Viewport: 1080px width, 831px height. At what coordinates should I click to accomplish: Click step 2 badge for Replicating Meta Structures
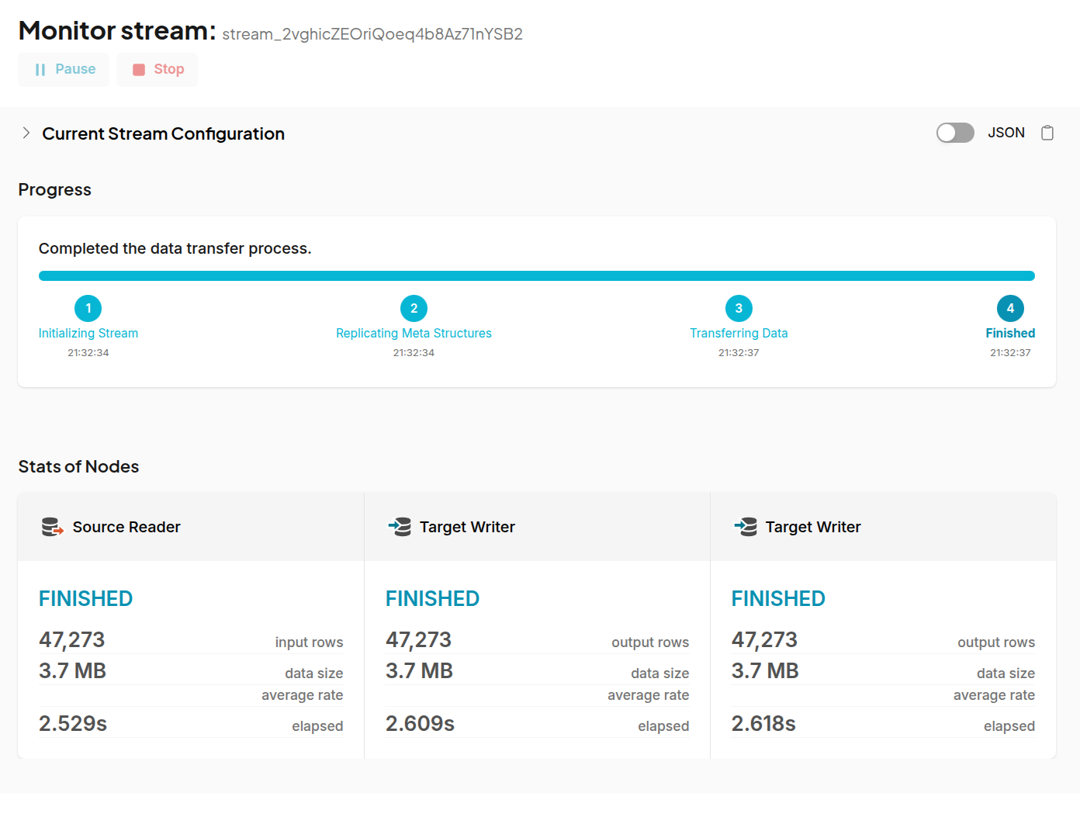(414, 308)
